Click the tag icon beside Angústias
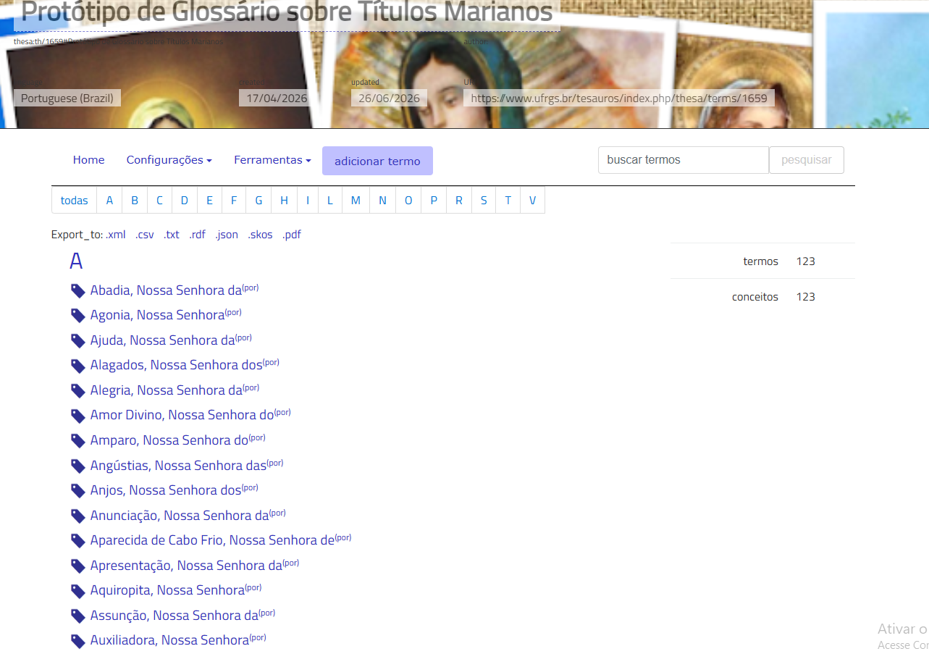 [78, 466]
